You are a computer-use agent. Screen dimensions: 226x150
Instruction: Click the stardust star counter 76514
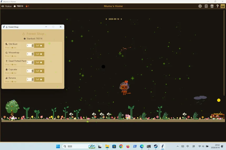(18, 6)
